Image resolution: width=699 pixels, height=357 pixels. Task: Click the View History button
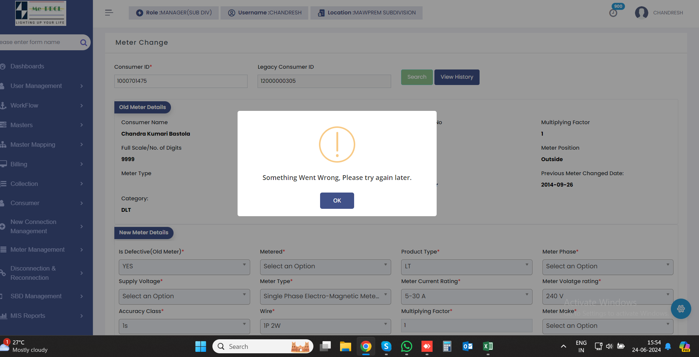(457, 77)
